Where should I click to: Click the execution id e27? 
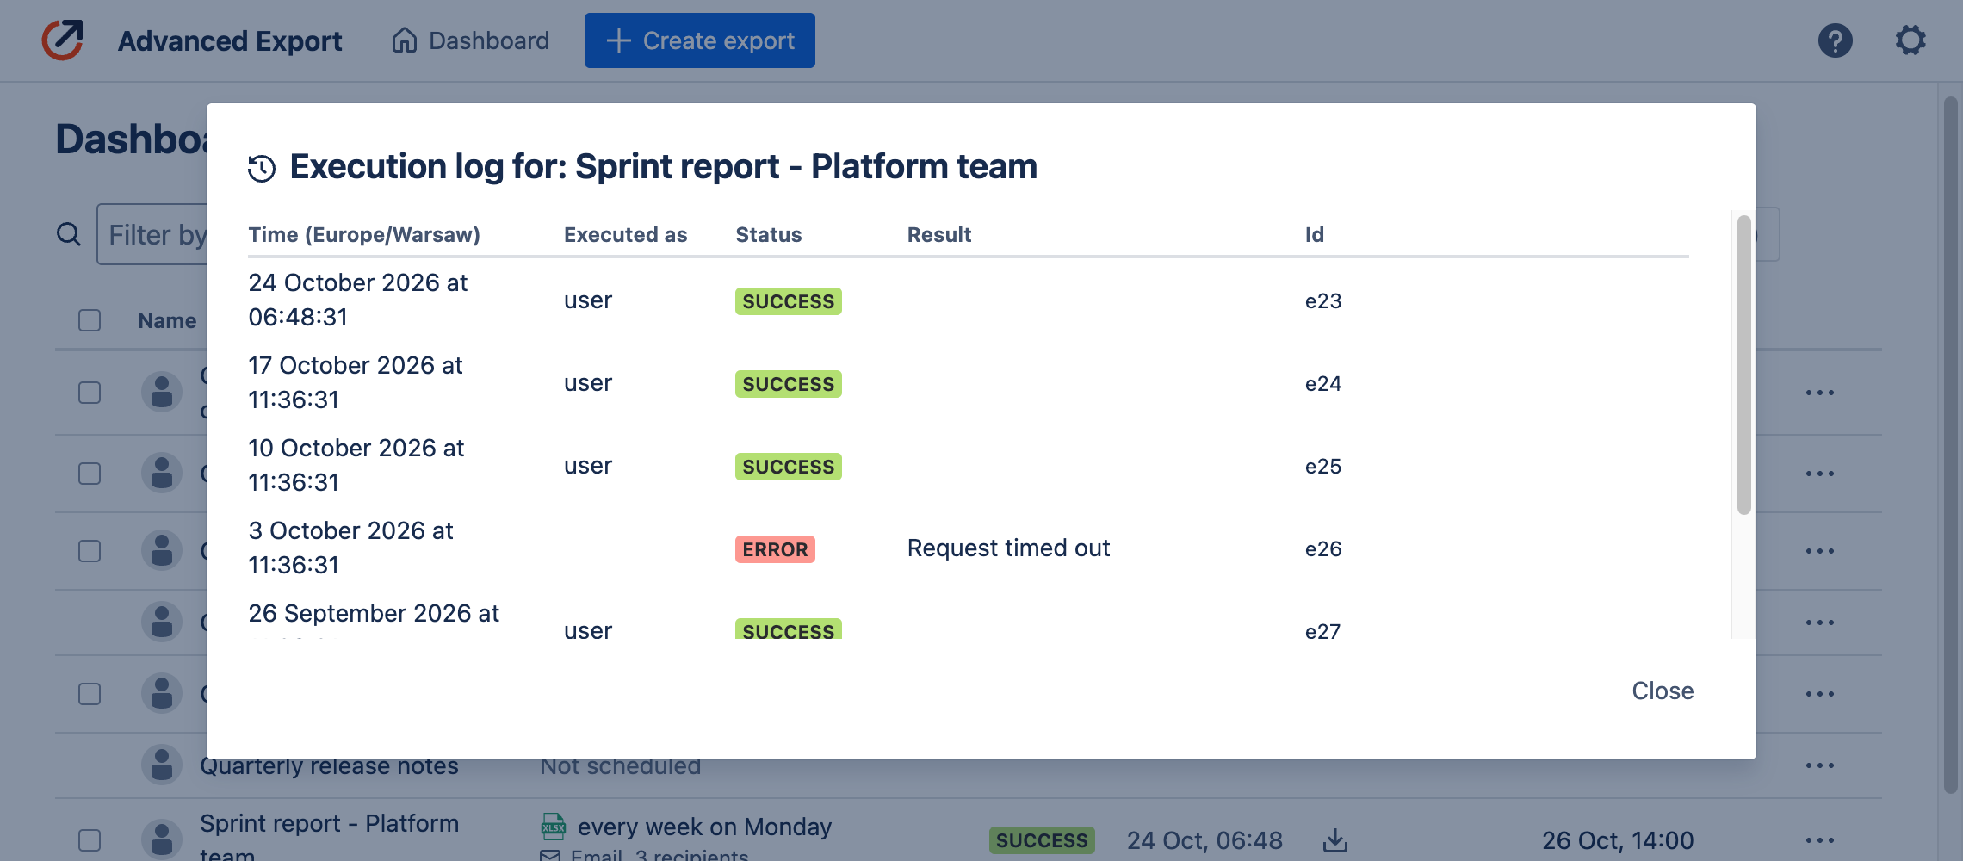pos(1322,631)
